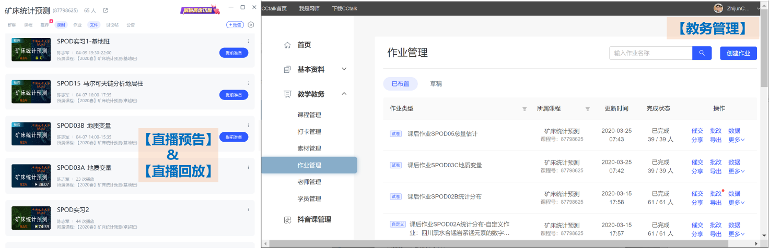Open 学员管理 in the sidebar
The image size is (769, 249).
pos(309,198)
